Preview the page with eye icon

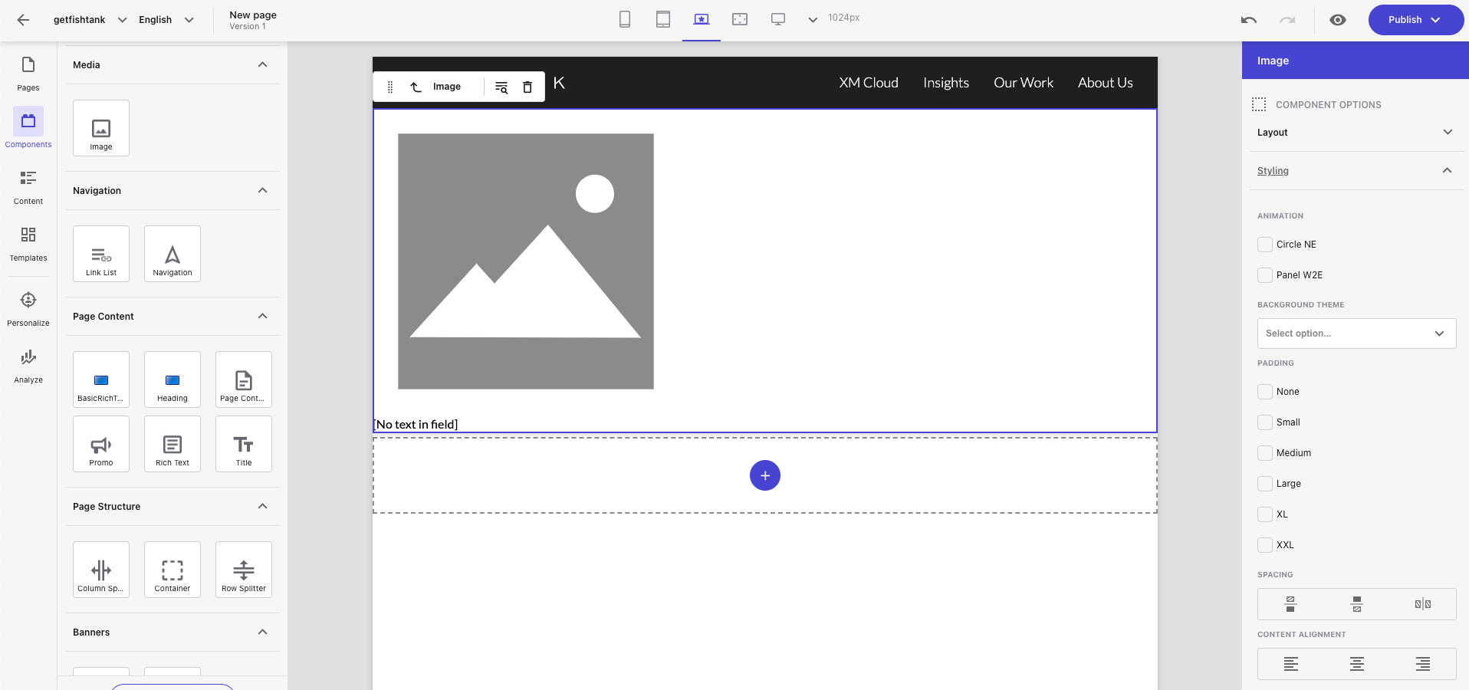[1338, 19]
